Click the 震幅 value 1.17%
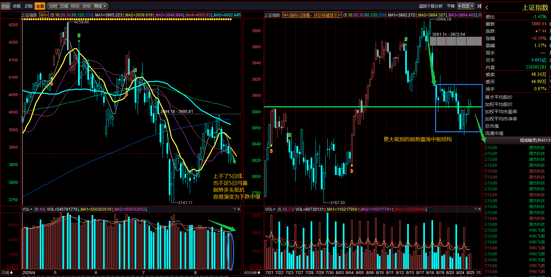Image resolution: width=551 pixels, height=277 pixels. [x=540, y=46]
